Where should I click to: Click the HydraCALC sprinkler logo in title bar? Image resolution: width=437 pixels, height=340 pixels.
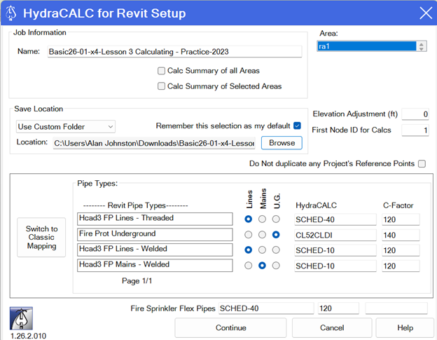[x=11, y=13]
